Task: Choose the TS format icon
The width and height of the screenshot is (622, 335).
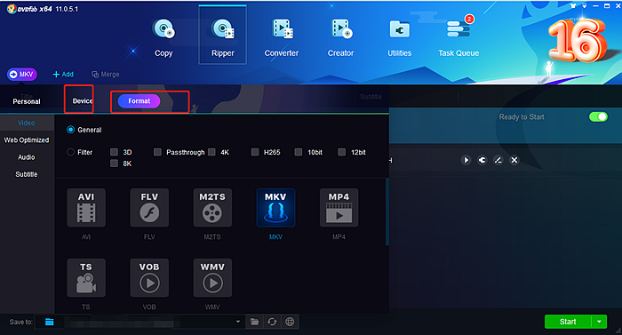Action: tap(86, 278)
